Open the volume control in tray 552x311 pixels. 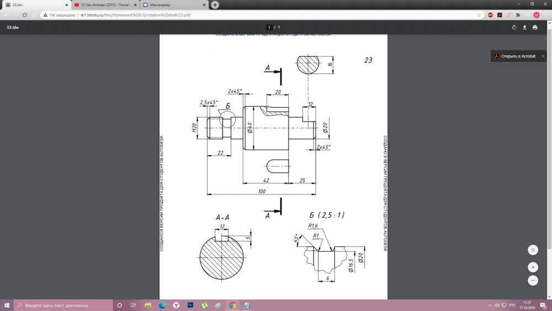497,305
